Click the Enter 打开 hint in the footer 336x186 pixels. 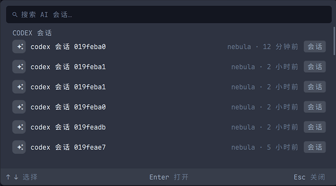click(169, 177)
